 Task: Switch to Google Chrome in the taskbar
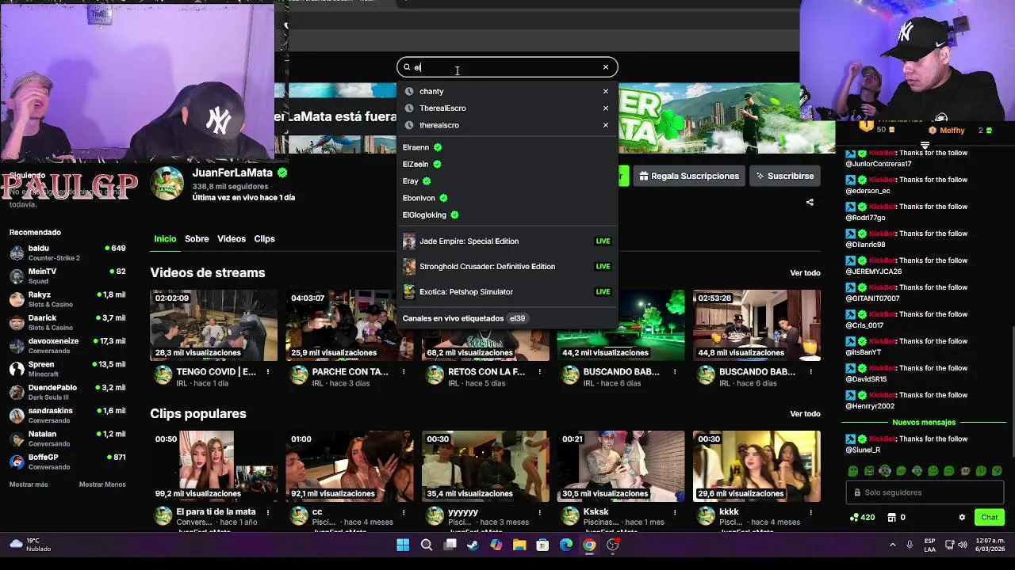click(x=589, y=545)
